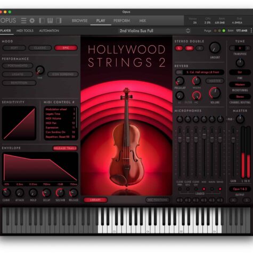Switch to the Perform tab

(121, 21)
